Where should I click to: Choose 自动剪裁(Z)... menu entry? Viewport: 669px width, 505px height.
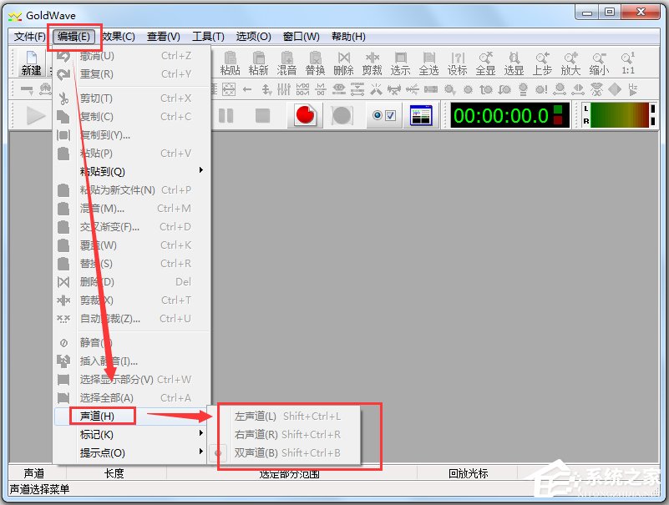coord(131,318)
